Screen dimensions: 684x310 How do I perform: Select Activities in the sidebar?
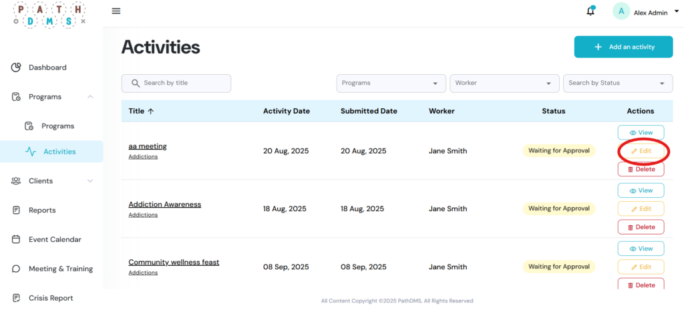59,152
